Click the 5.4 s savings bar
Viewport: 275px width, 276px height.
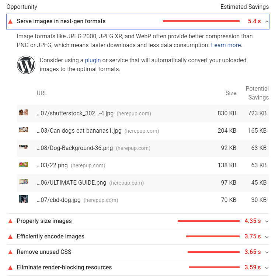click(201, 21)
